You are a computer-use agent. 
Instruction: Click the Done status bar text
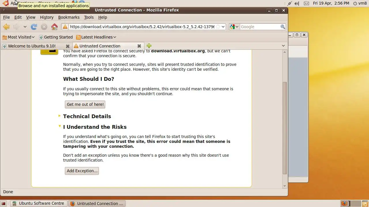coord(8,192)
